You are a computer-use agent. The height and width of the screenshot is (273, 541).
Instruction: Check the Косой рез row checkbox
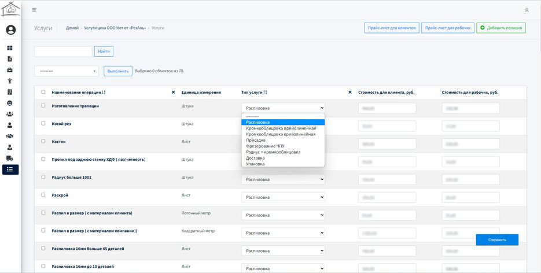[43, 123]
